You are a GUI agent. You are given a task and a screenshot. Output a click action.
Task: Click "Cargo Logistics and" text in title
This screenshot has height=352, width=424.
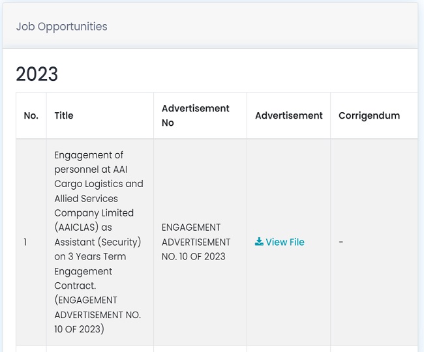98,184
